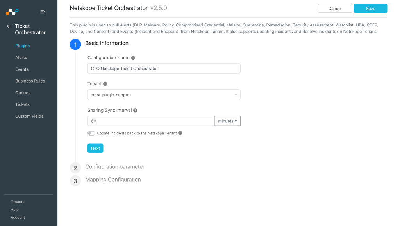400x226 pixels.
Task: Click info icon after Update Incidents toggle
Action: pyautogui.click(x=180, y=133)
